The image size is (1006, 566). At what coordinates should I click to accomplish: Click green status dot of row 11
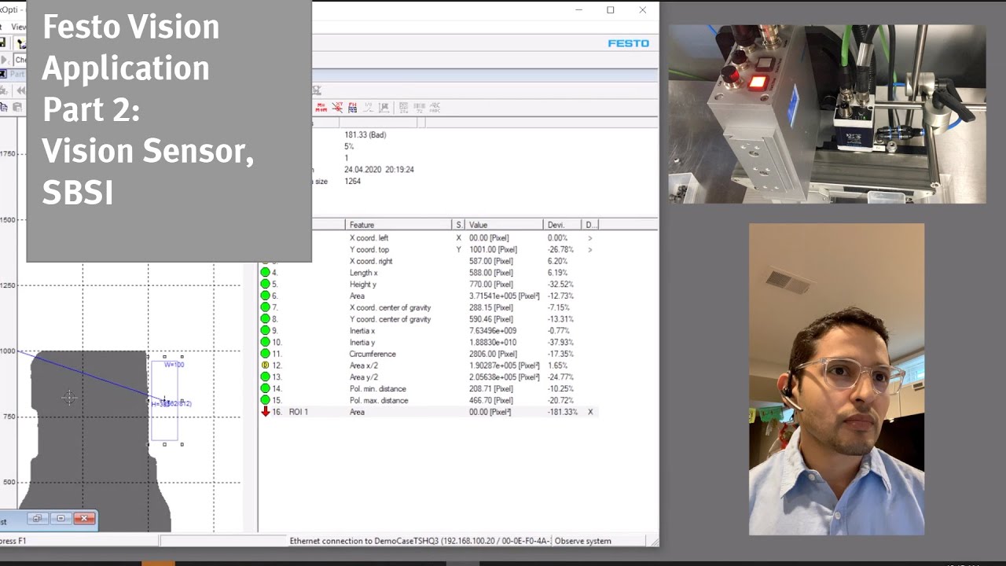[x=266, y=354]
